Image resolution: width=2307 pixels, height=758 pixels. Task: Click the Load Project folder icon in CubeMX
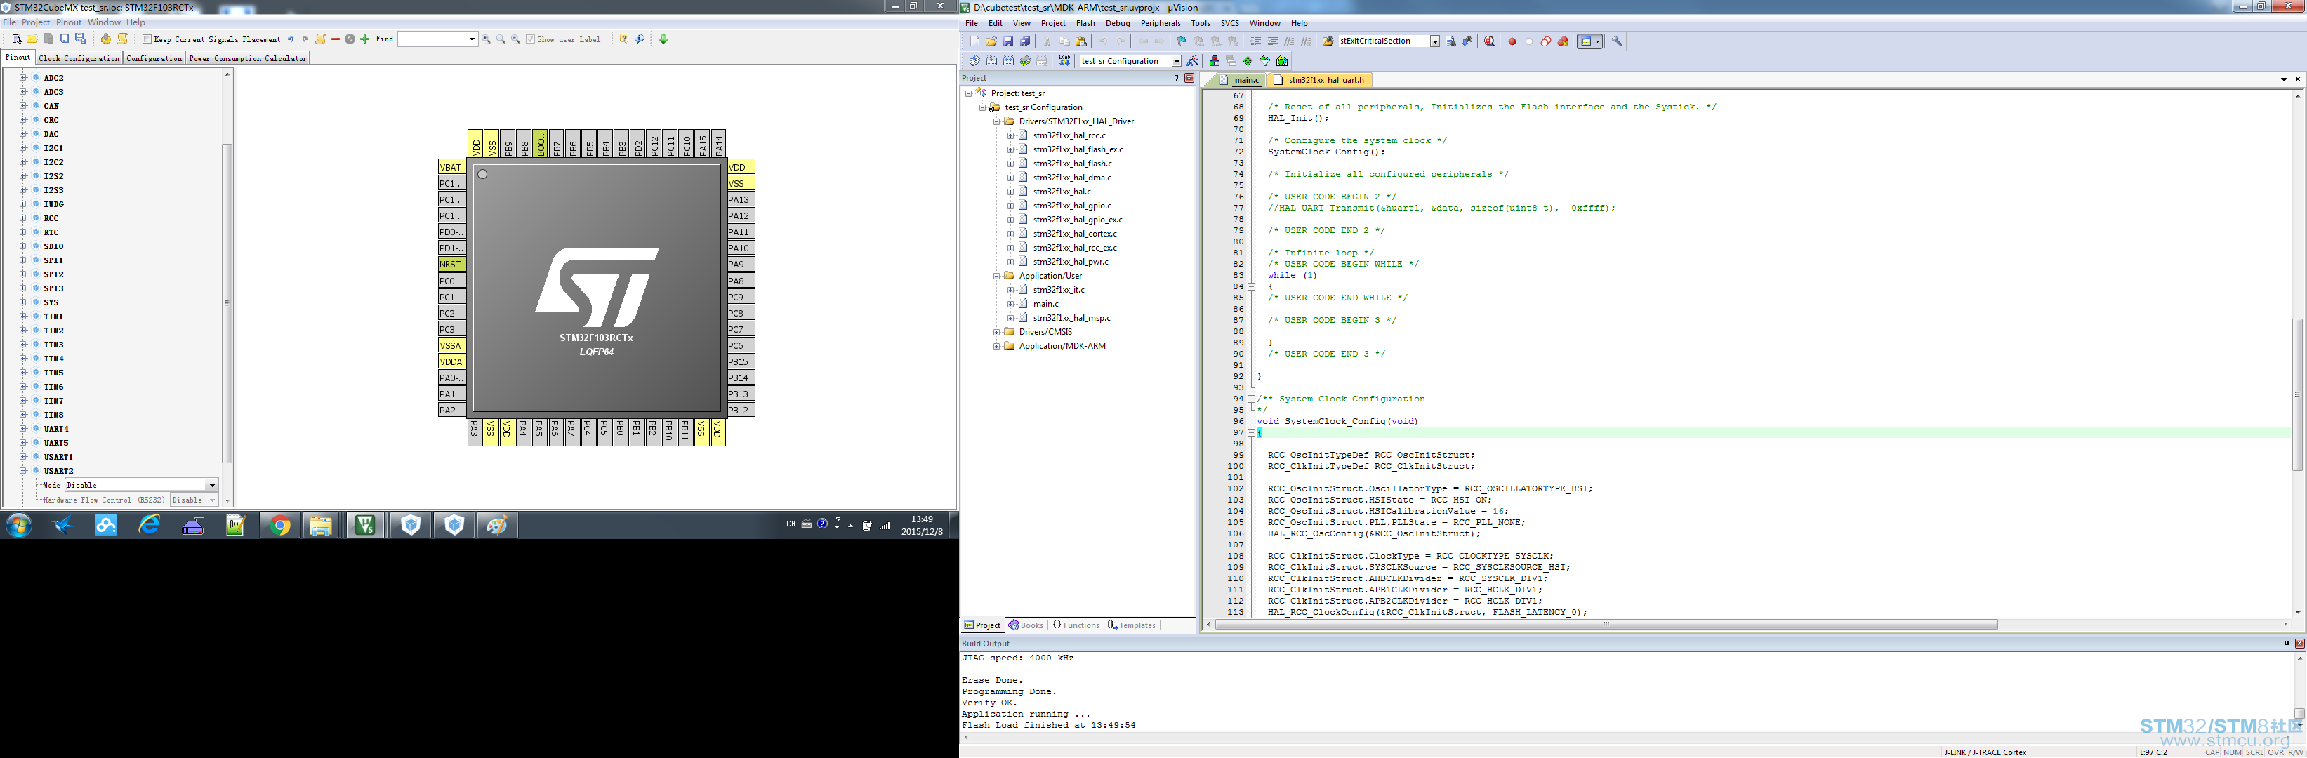(32, 39)
